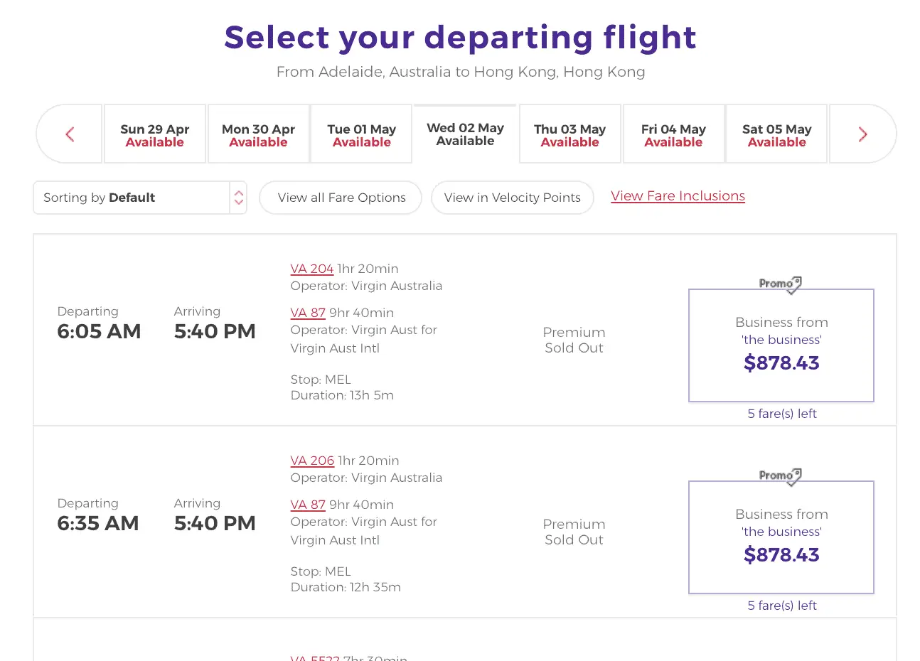Image resolution: width=920 pixels, height=661 pixels.
Task: Select the Sat 05 May date tab
Action: click(776, 134)
